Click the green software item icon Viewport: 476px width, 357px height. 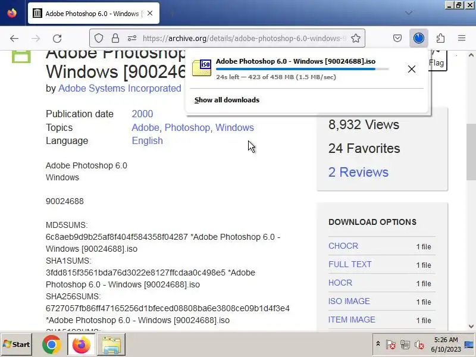point(21,57)
